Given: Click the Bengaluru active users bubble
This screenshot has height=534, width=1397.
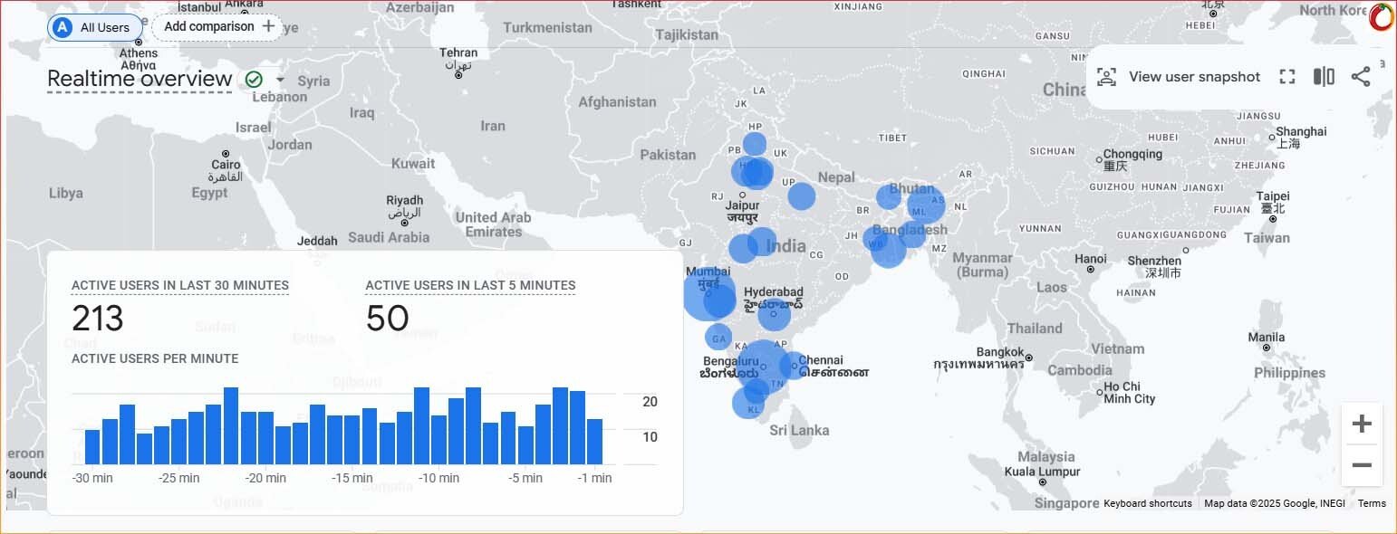Looking at the screenshot, I should point(763,366).
